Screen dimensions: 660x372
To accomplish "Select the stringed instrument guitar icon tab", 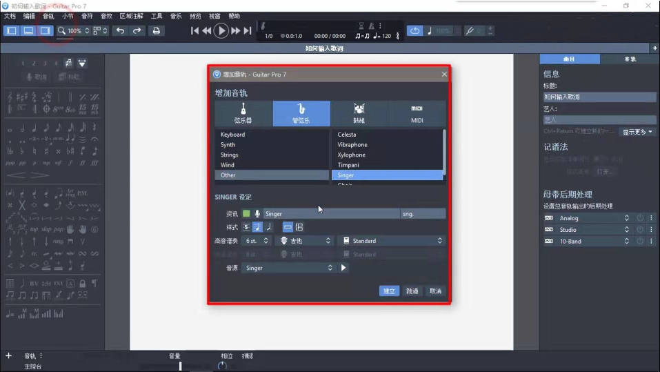I will 243,113.
